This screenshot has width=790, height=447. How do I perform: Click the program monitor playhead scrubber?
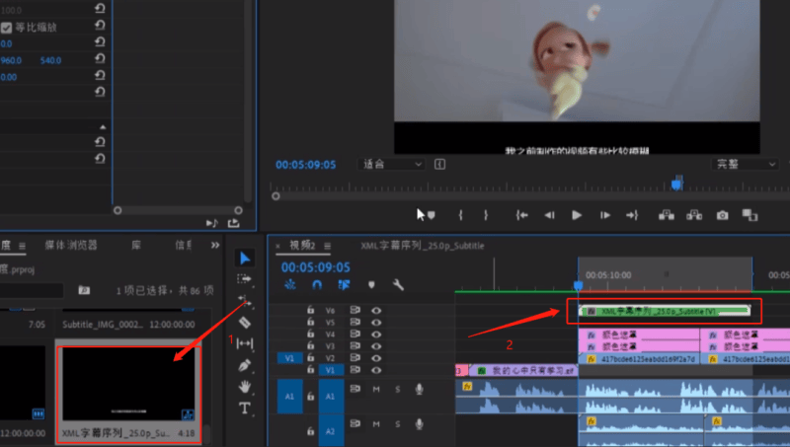click(676, 183)
